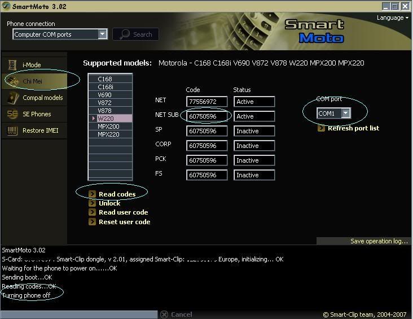Click the arrow icon beside Unlock
413x319 pixels.
click(92, 203)
